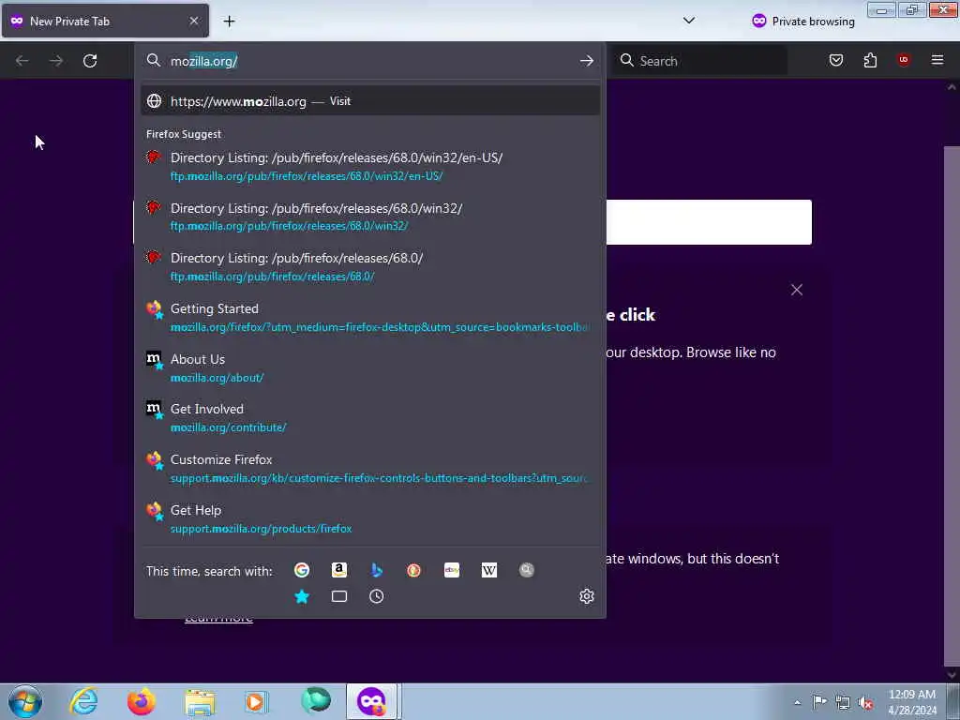
Task: Click the muted volume tray icon
Action: (x=865, y=702)
